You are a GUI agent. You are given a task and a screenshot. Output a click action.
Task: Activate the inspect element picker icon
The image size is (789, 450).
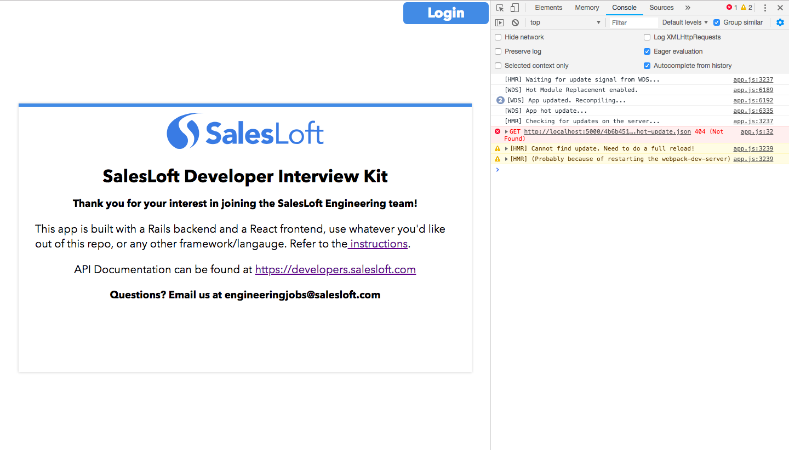[x=500, y=8]
